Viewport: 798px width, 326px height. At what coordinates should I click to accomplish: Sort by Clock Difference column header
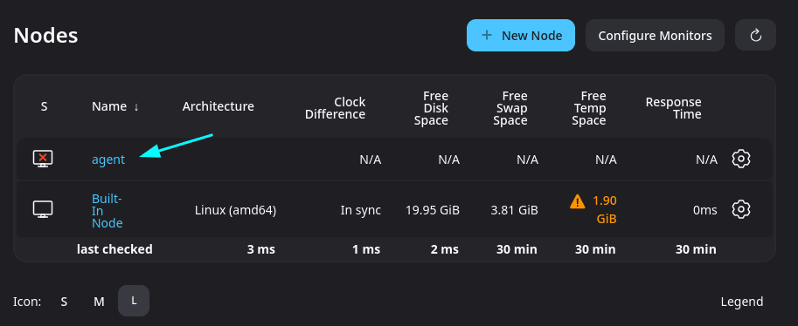[x=335, y=108]
